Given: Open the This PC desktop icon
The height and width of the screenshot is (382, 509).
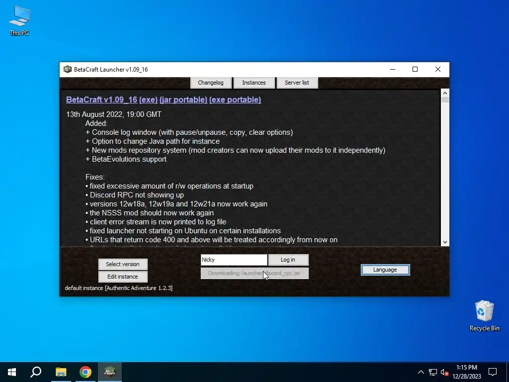Looking at the screenshot, I should 19,21.
